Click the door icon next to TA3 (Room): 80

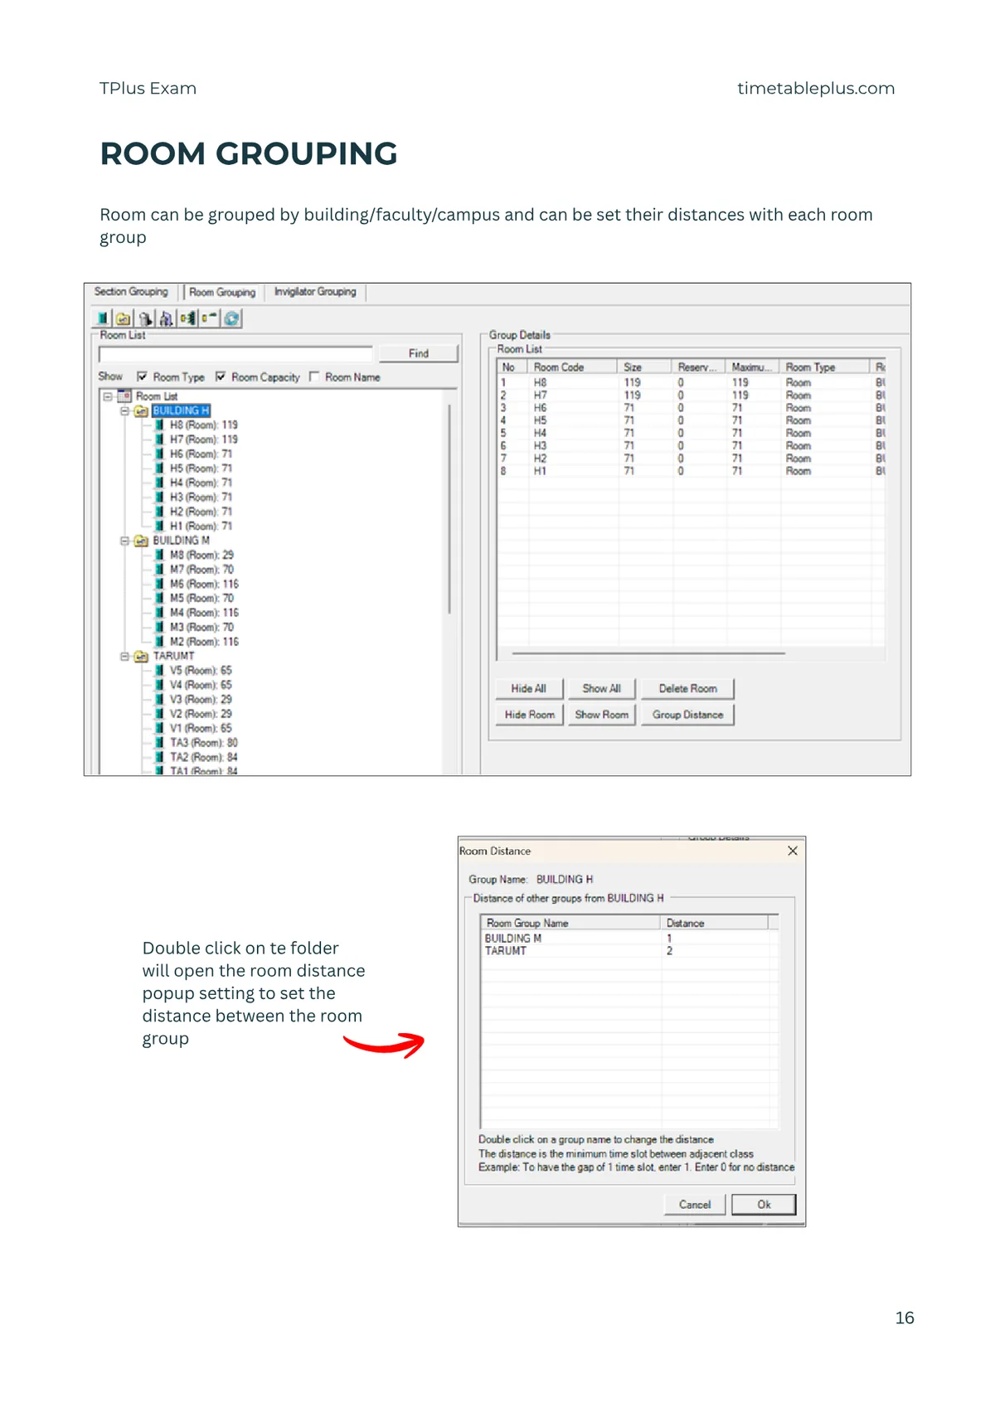pyautogui.click(x=159, y=743)
